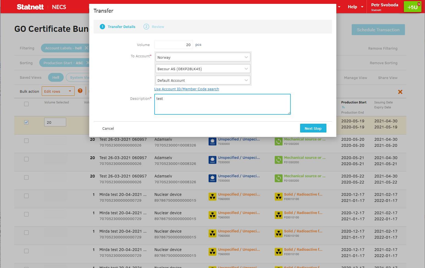This screenshot has height=268, width=425.
Task: Open the Default Account dropdown
Action: [203, 80]
